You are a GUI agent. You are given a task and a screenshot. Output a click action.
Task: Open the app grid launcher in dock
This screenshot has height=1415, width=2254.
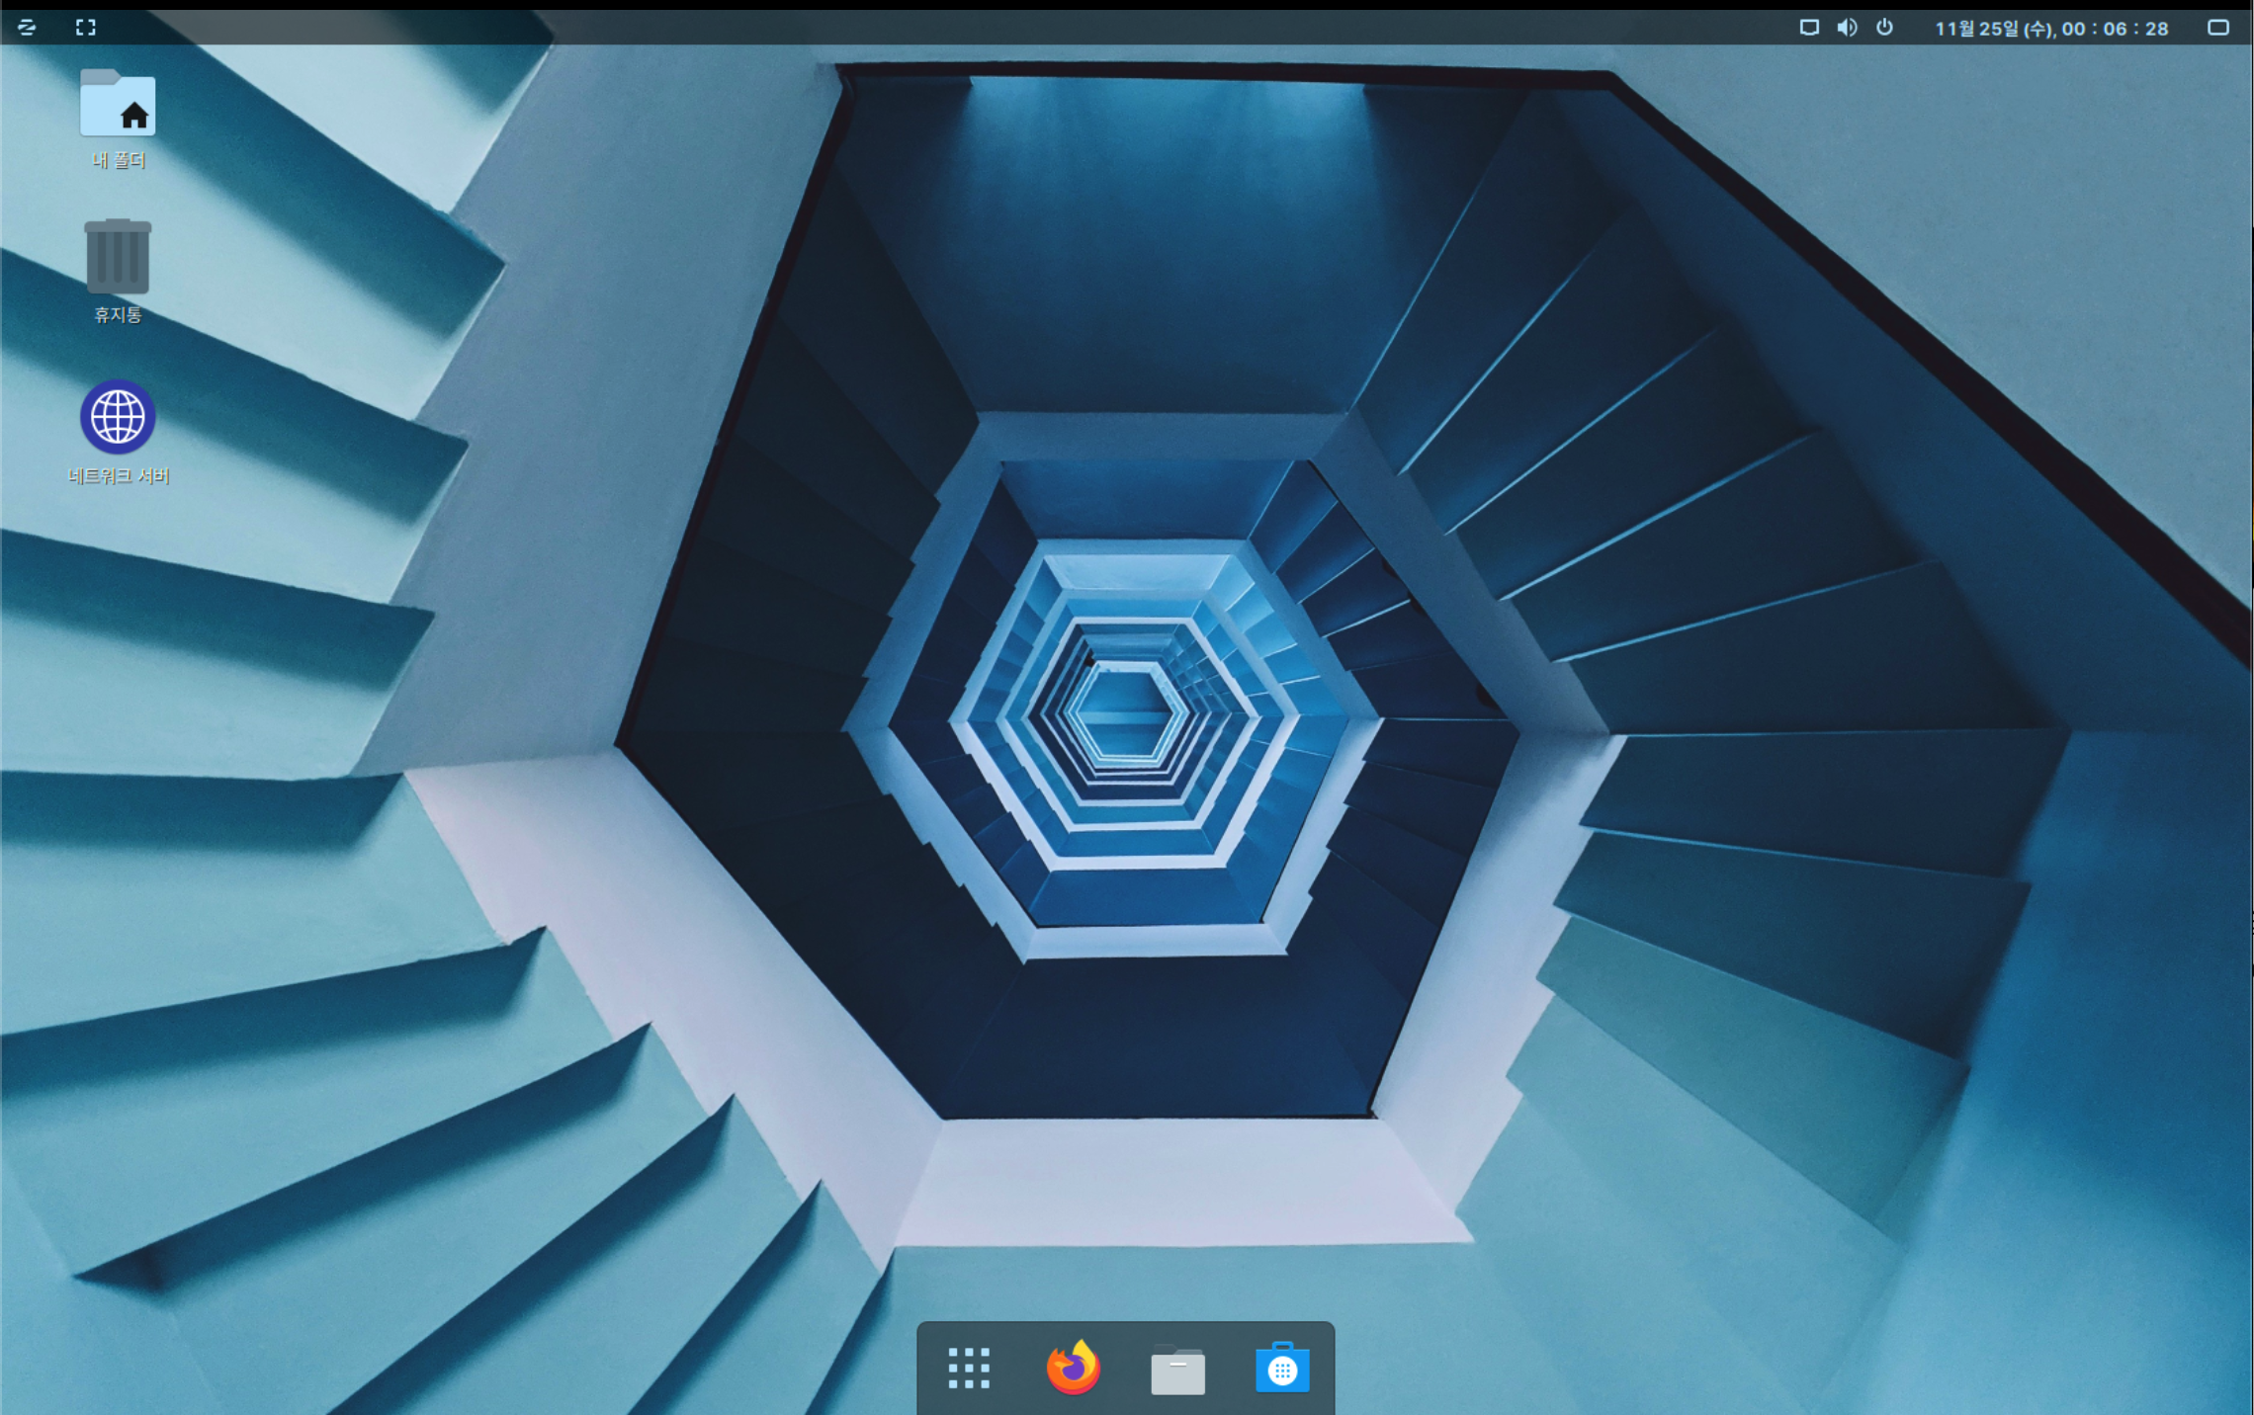click(969, 1369)
